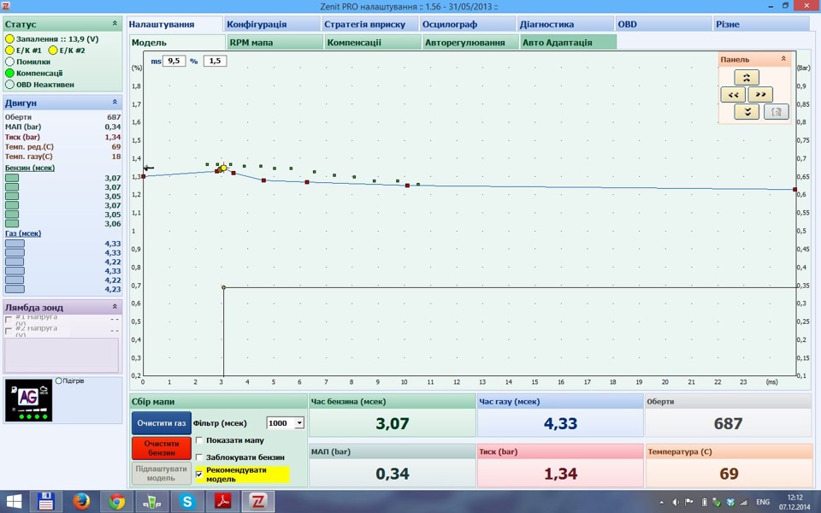
Task: Switch to the Стратегія вприску tab
Action: click(x=369, y=24)
